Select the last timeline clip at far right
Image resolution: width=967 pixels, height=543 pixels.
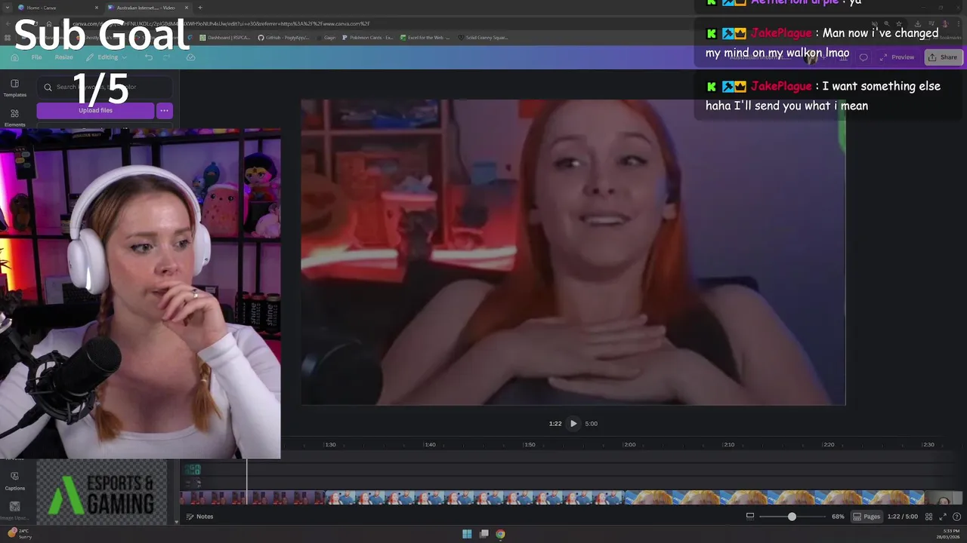(943, 498)
